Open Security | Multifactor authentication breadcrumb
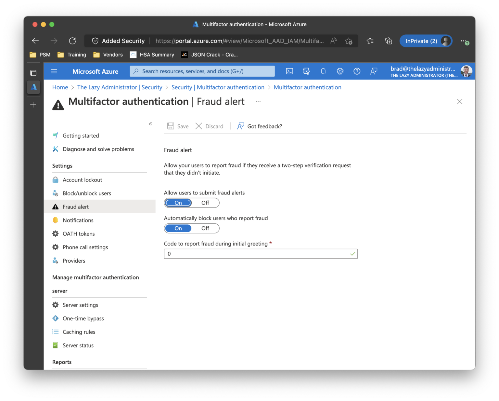Viewport: 499px width, 401px height. tap(218, 87)
